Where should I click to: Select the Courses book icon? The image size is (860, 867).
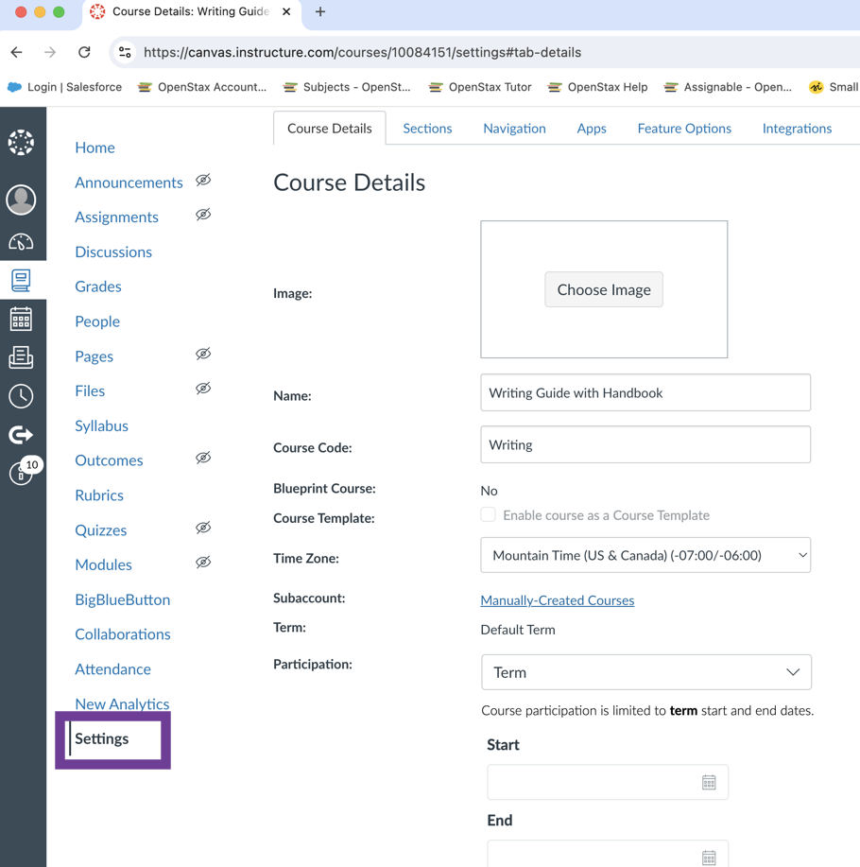pos(24,278)
